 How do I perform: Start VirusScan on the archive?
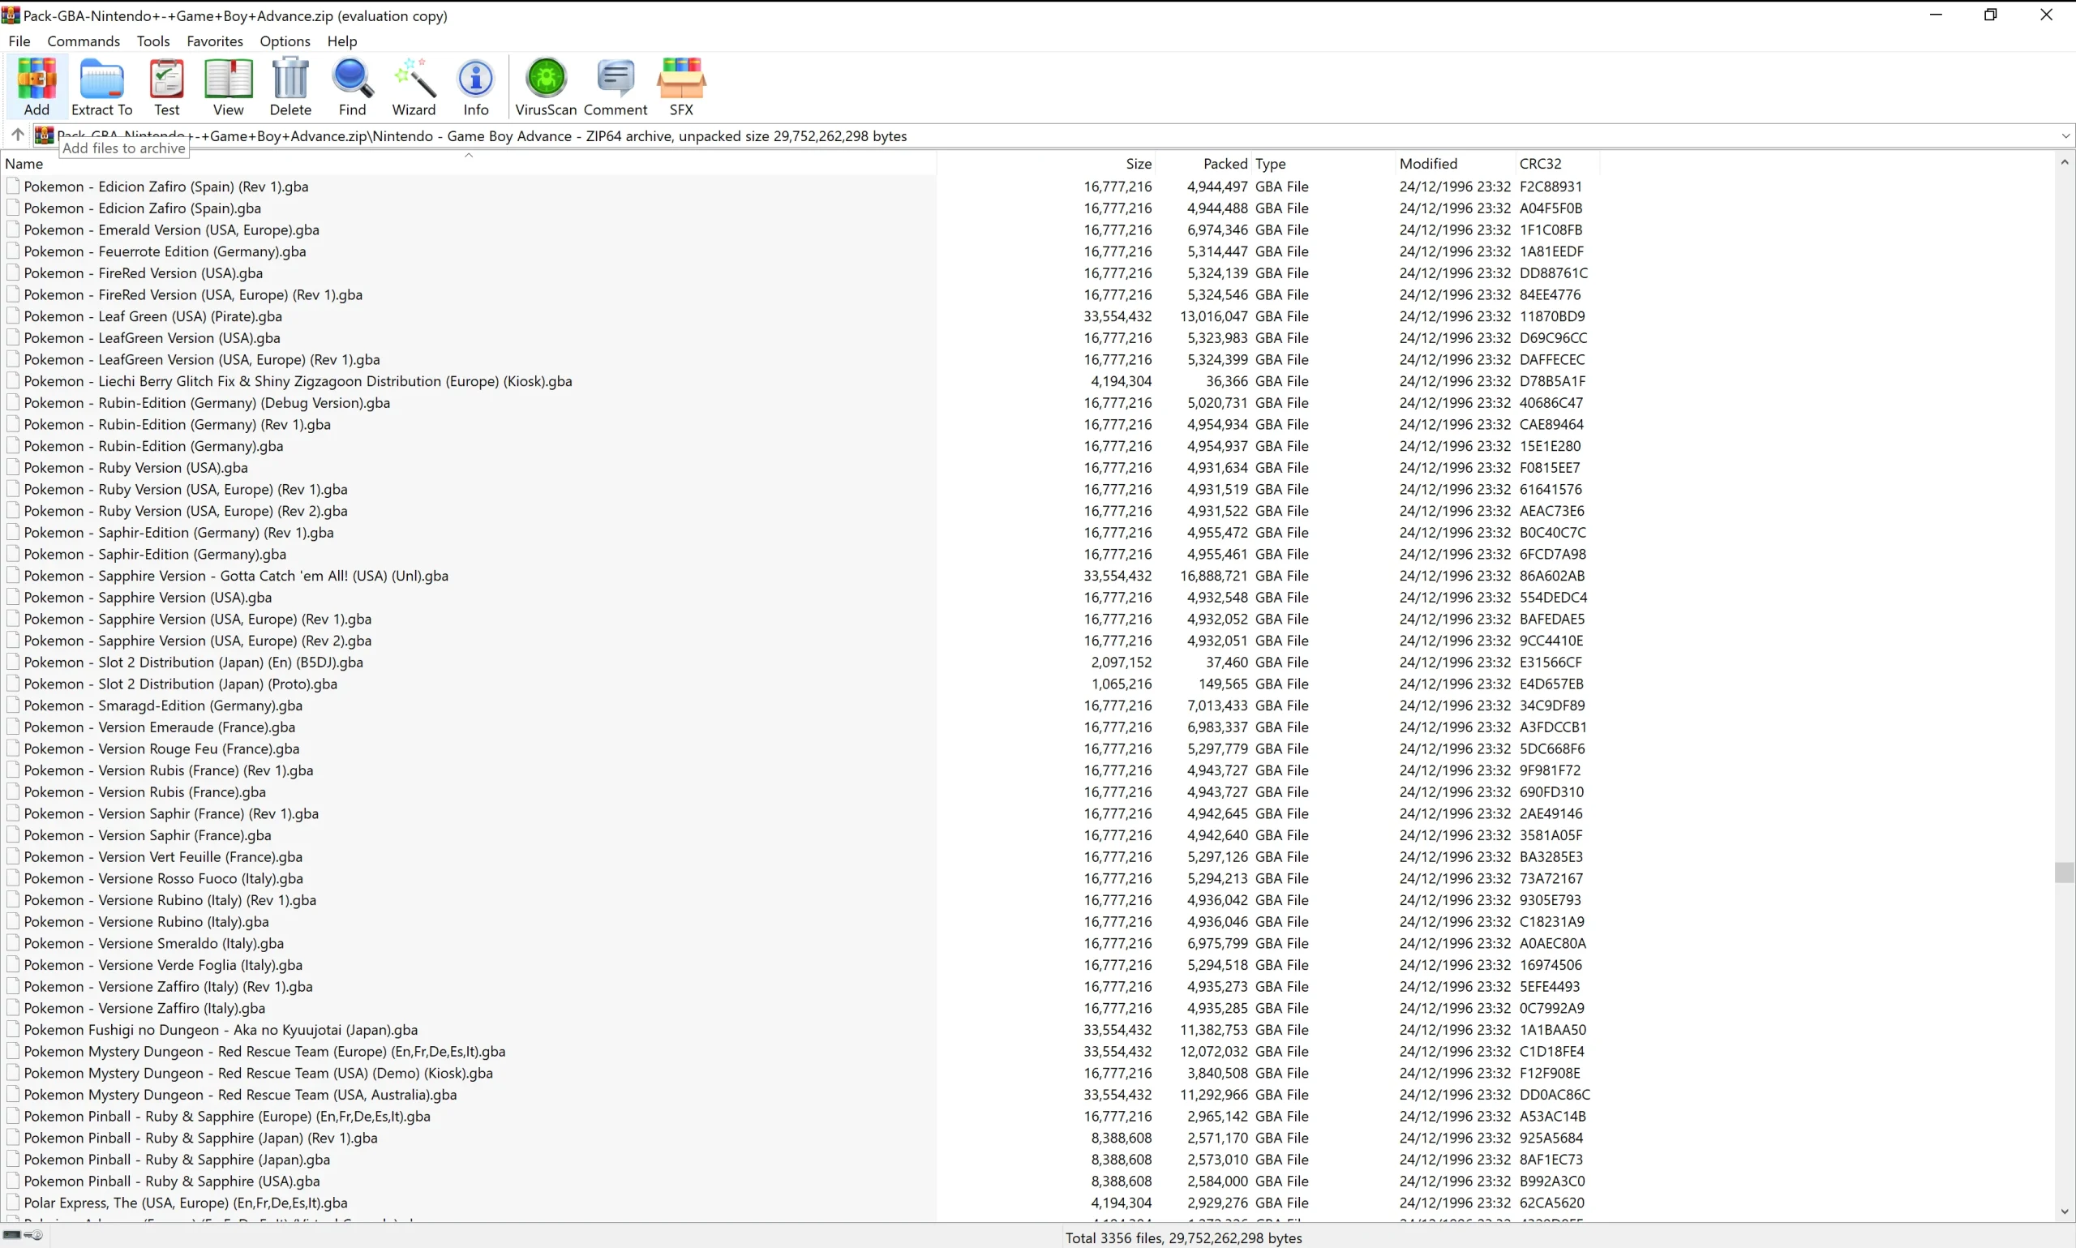tap(546, 86)
